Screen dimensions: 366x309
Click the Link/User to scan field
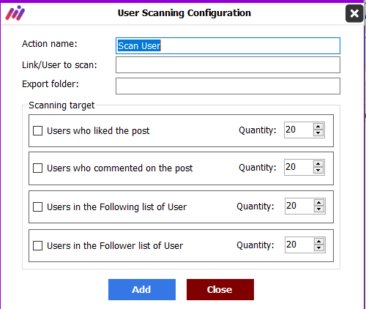tap(228, 65)
